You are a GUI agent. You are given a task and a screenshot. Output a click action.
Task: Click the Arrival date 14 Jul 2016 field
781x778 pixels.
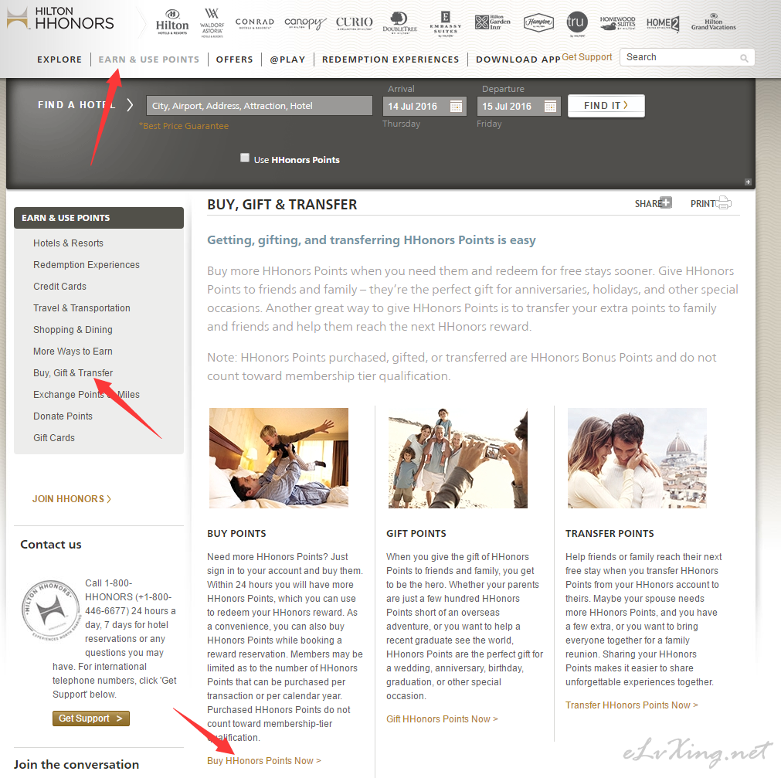point(424,106)
